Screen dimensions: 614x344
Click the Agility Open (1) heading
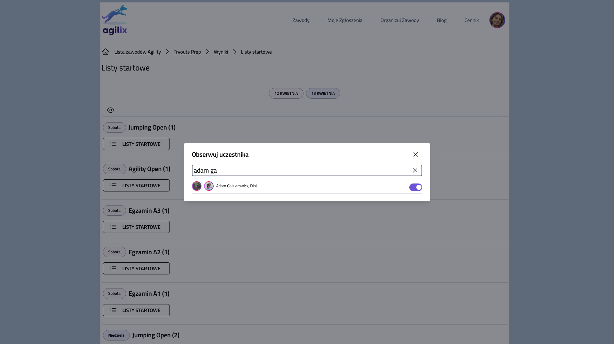(149, 169)
